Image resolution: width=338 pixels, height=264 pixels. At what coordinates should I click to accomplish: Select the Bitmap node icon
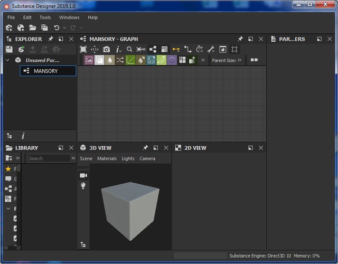coord(89,60)
